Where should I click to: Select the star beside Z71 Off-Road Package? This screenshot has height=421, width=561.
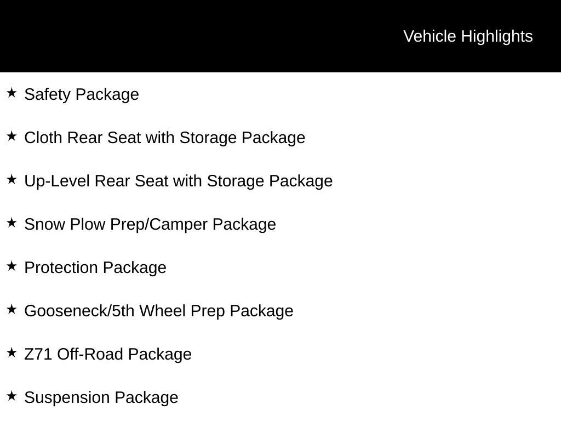click(x=12, y=352)
